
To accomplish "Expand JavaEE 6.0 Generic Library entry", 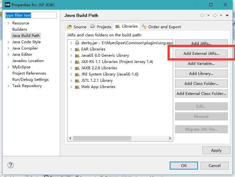I will (x=71, y=55).
